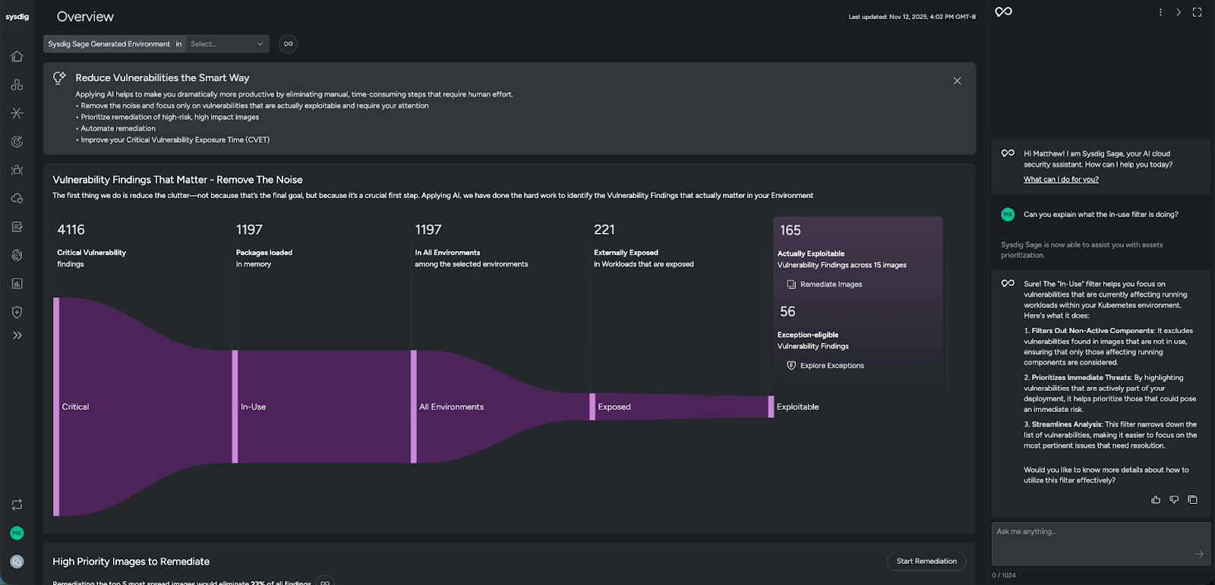Image resolution: width=1215 pixels, height=585 pixels.
Task: Open the Inventory blocks icon in sidebar
Action: (17, 84)
